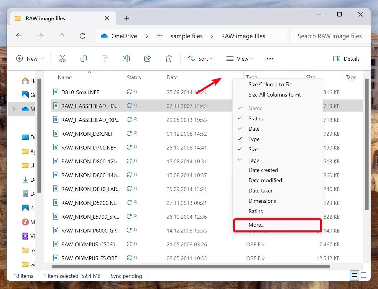378x289 pixels.
Task: Click Sync pending in status bar
Action: (126, 276)
